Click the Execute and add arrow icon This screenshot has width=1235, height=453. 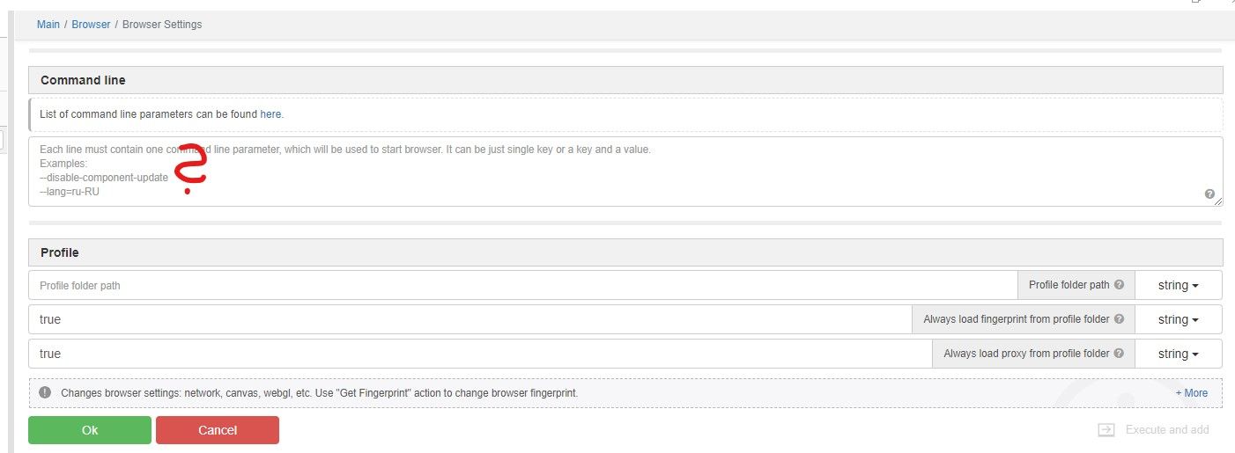click(x=1106, y=430)
